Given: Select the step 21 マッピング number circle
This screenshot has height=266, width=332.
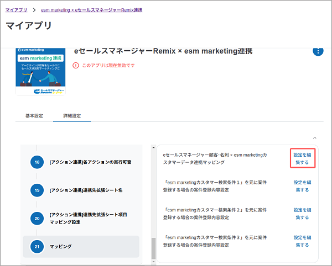Looking at the screenshot, I should pos(37,247).
